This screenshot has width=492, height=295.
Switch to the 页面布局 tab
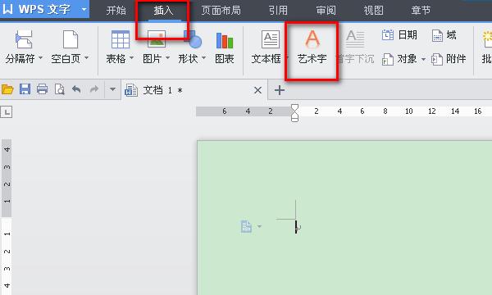pyautogui.click(x=221, y=11)
